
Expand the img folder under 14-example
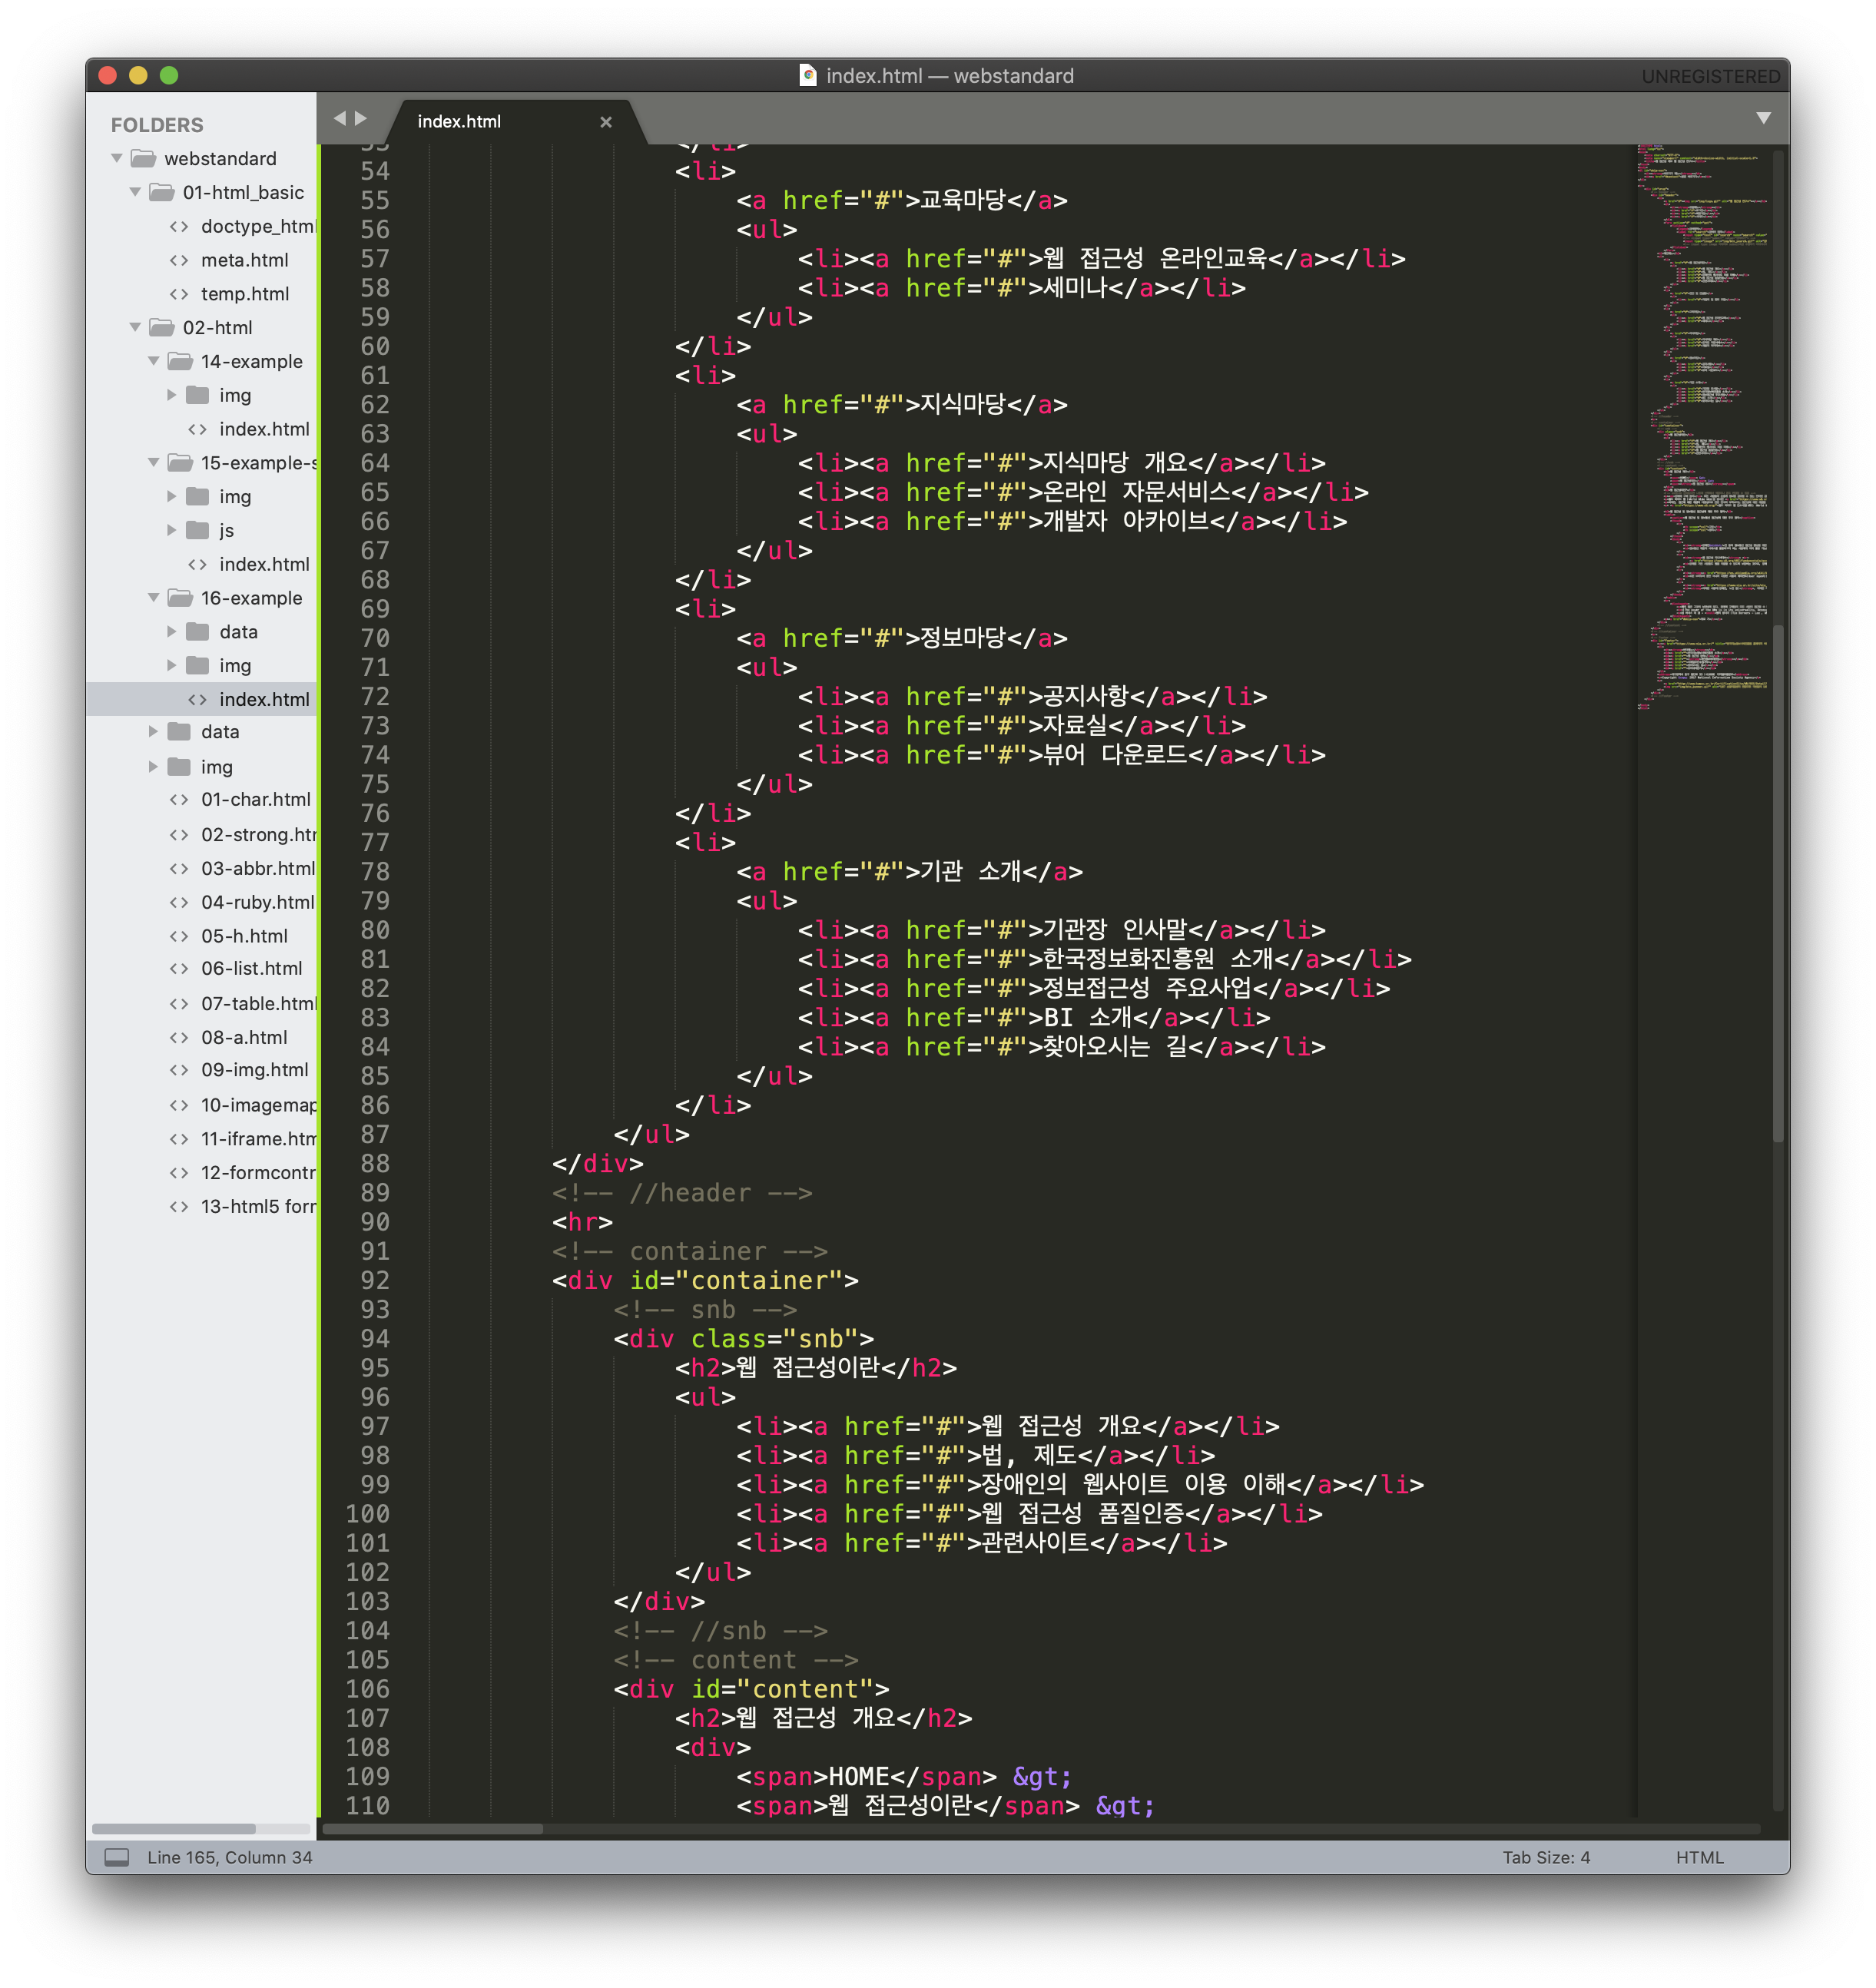(x=171, y=395)
